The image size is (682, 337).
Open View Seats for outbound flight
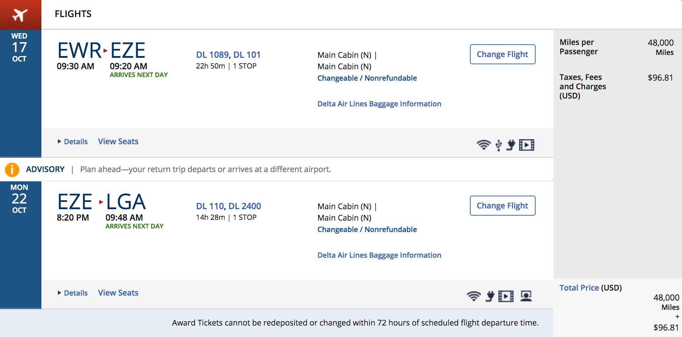click(x=118, y=142)
